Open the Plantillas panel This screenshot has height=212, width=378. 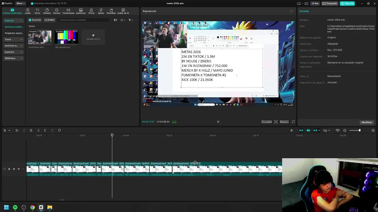click(111, 11)
